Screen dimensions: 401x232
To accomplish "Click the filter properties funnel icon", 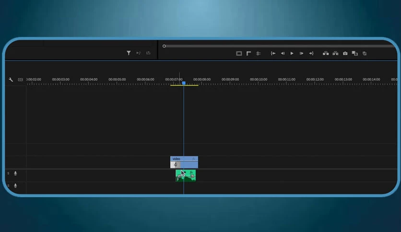I will click(129, 53).
